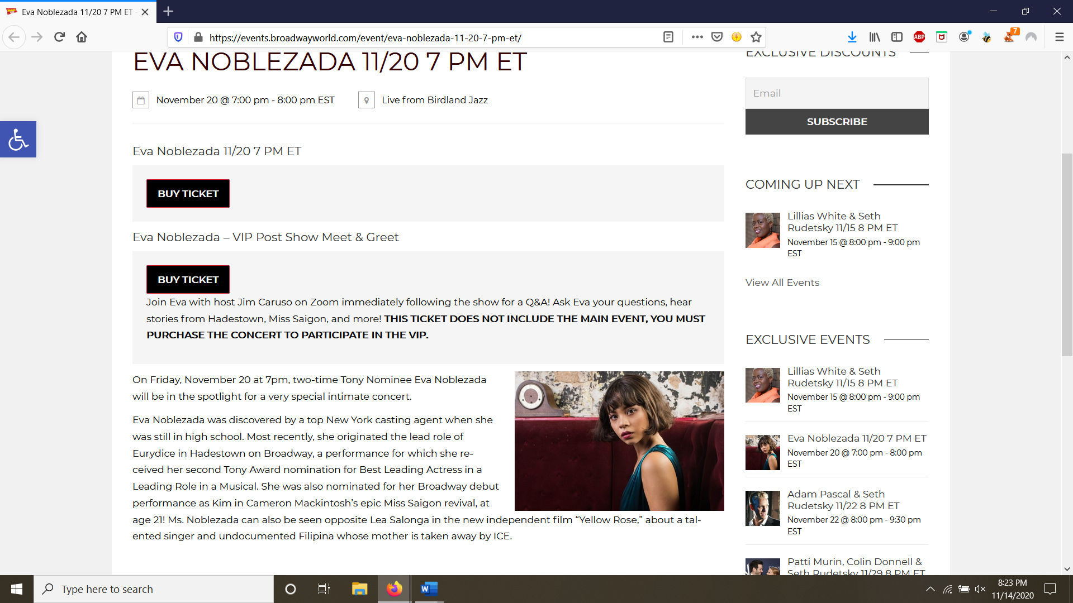Open a new browser tab
Viewport: 1073px width, 603px height.
[x=168, y=11]
